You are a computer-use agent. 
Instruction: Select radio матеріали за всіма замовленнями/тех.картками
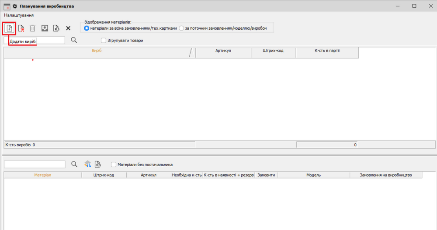click(x=87, y=28)
